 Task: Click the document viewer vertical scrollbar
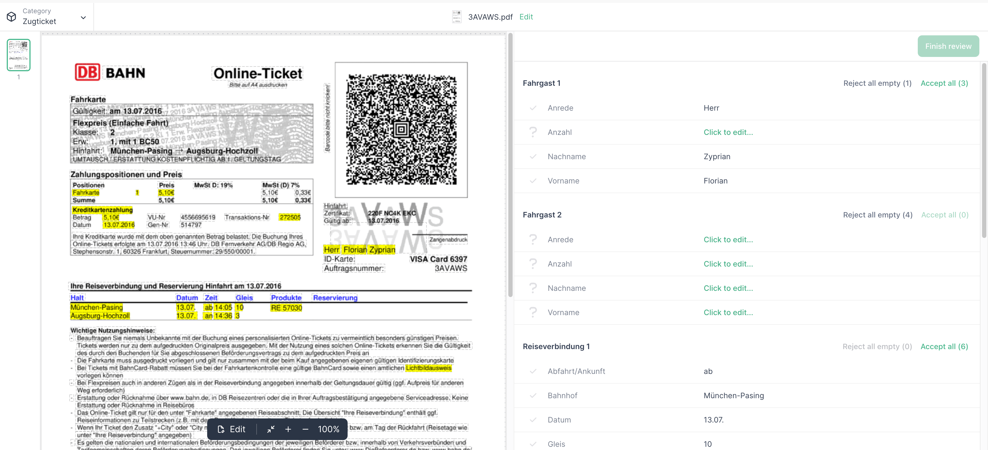[510, 165]
